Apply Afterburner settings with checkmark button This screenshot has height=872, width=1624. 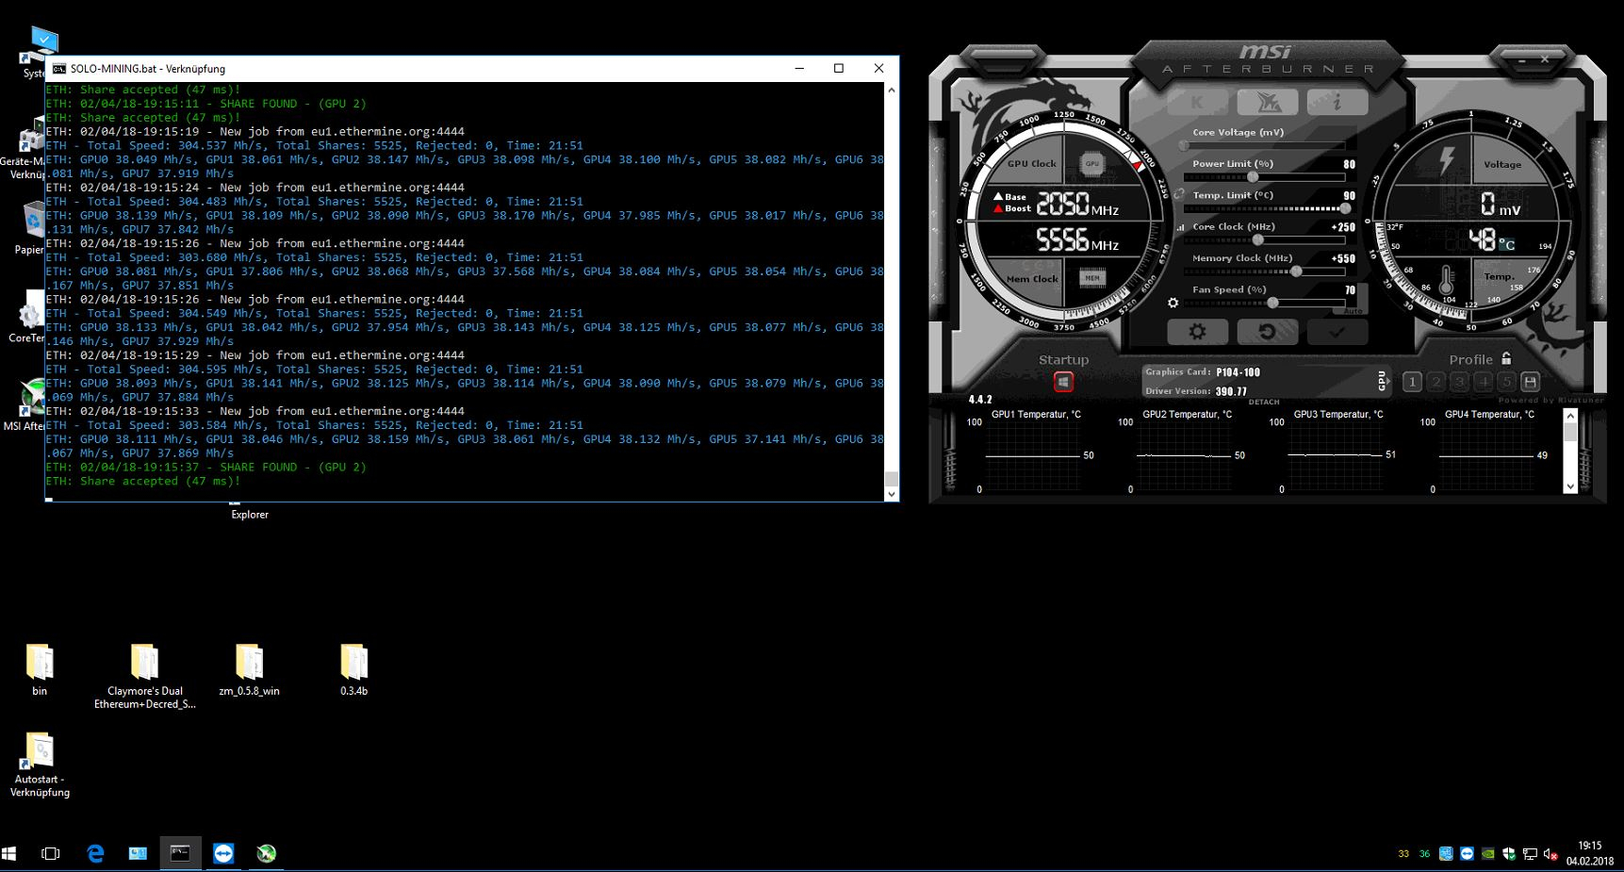click(1337, 332)
